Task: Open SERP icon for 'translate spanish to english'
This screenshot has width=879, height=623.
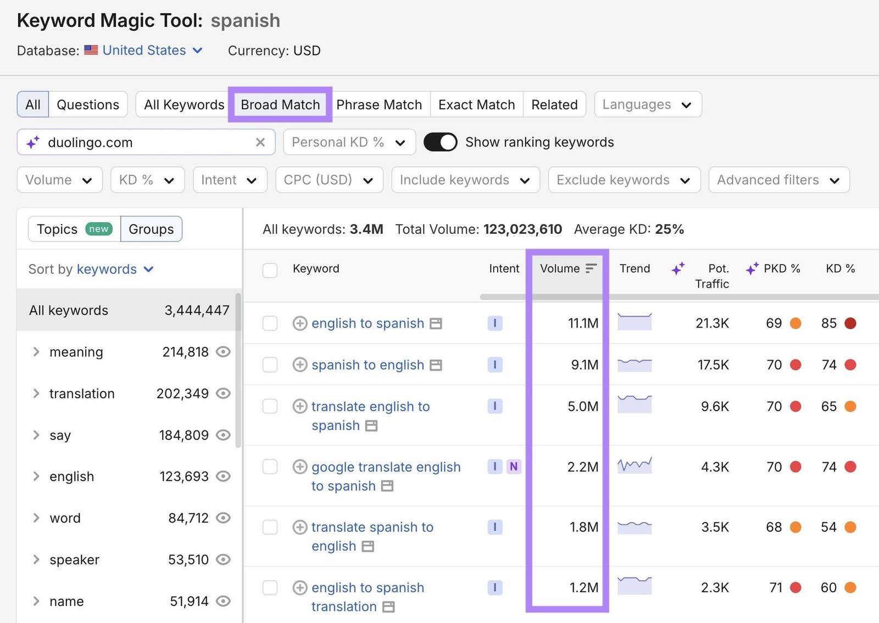Action: click(368, 547)
